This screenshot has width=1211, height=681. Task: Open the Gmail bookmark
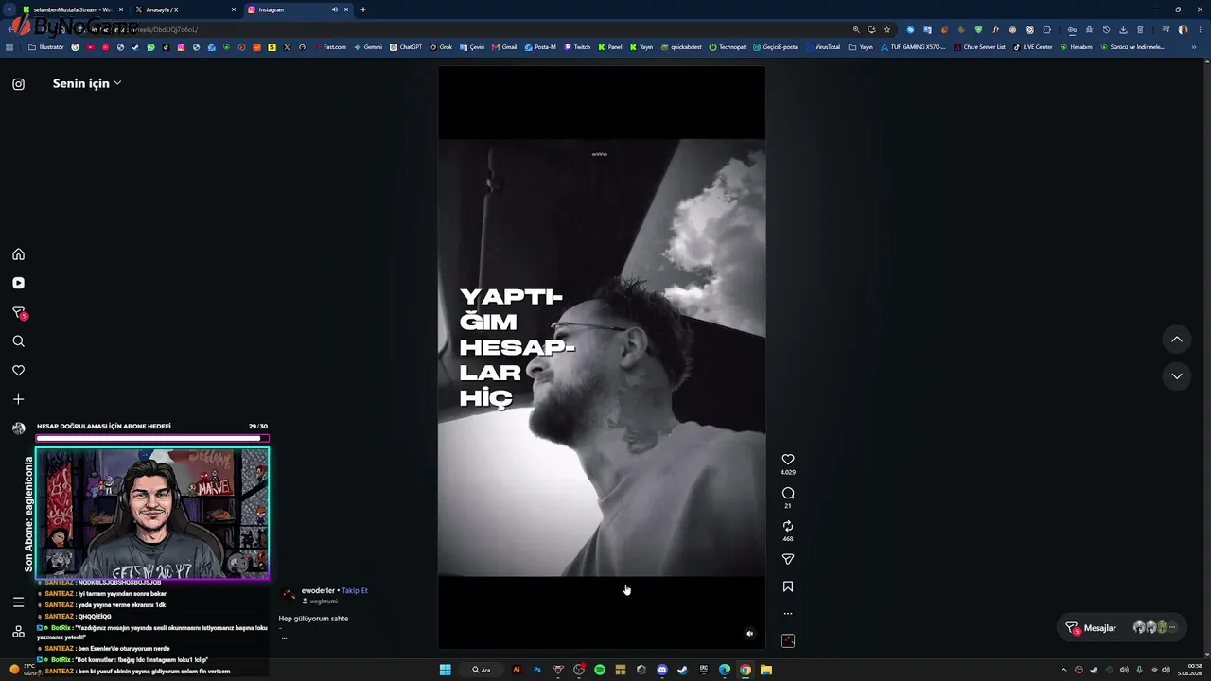504,47
